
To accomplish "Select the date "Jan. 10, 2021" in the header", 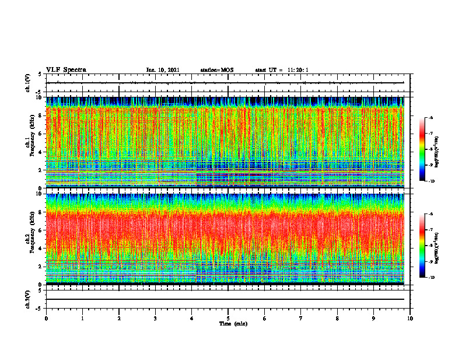I will (x=163, y=70).
